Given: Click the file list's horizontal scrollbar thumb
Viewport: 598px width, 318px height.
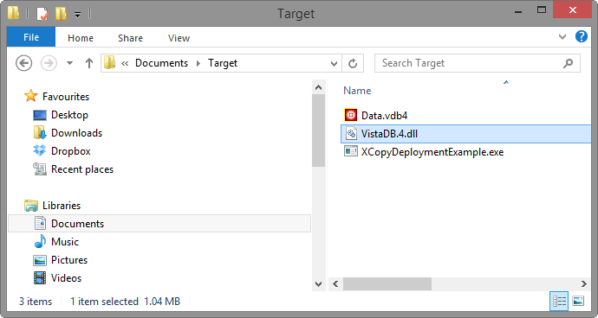Looking at the screenshot, I should [387, 283].
